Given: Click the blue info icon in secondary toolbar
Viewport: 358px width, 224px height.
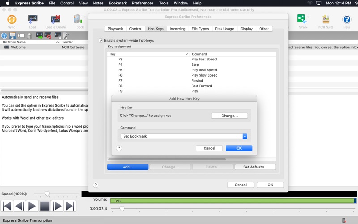Looking at the screenshot, I should [x=4, y=36].
